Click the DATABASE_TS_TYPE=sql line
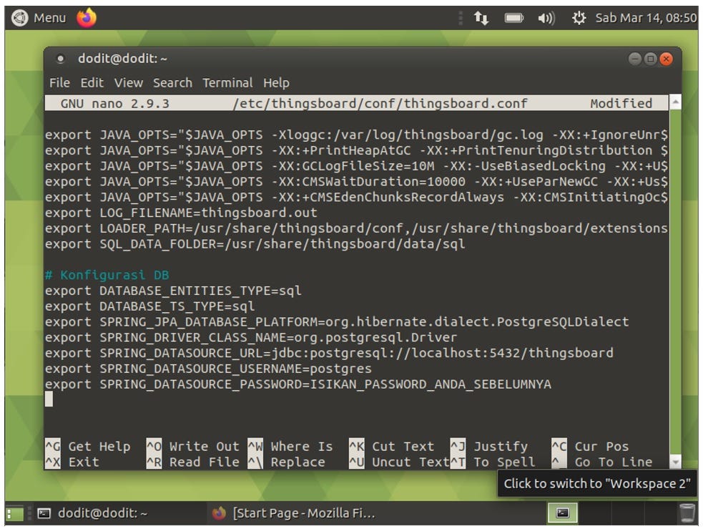The image size is (703, 529). tap(149, 306)
